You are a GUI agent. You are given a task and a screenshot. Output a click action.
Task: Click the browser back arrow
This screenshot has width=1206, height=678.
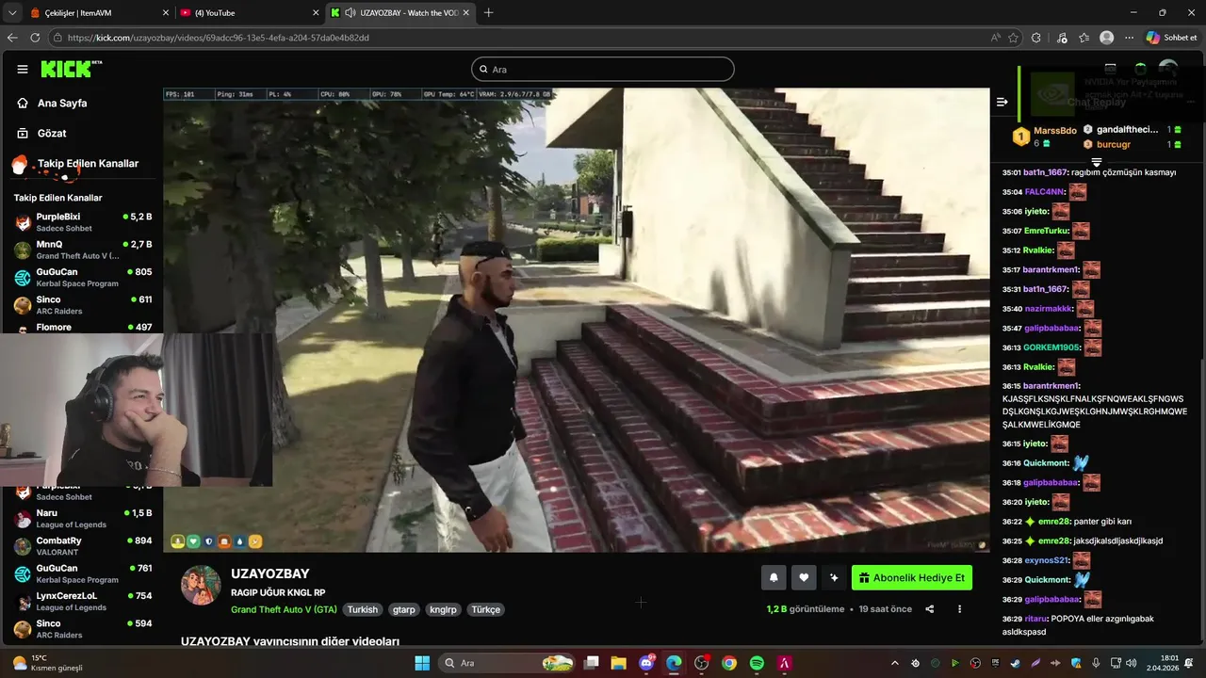tap(12, 38)
